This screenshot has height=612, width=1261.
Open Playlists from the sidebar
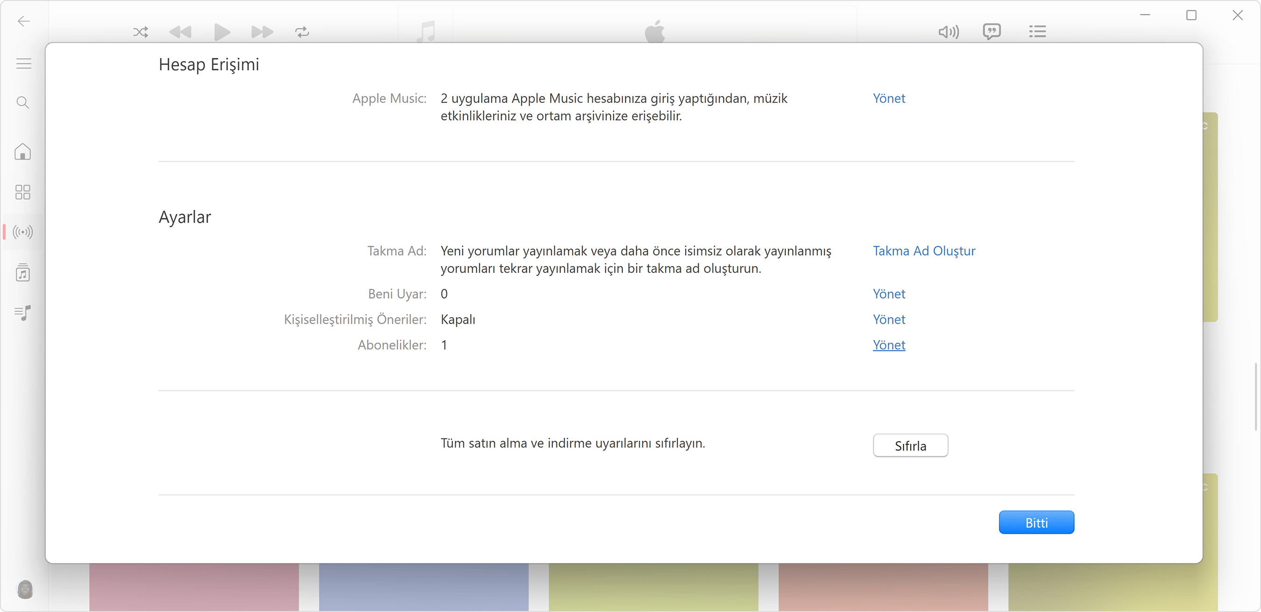tap(22, 313)
